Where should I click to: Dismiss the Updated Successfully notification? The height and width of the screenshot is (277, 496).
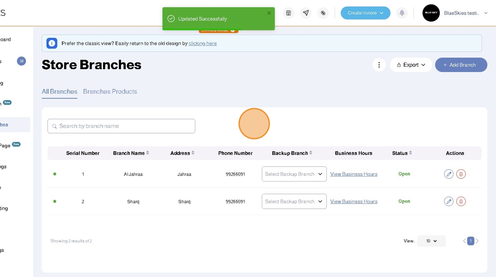[x=269, y=13]
